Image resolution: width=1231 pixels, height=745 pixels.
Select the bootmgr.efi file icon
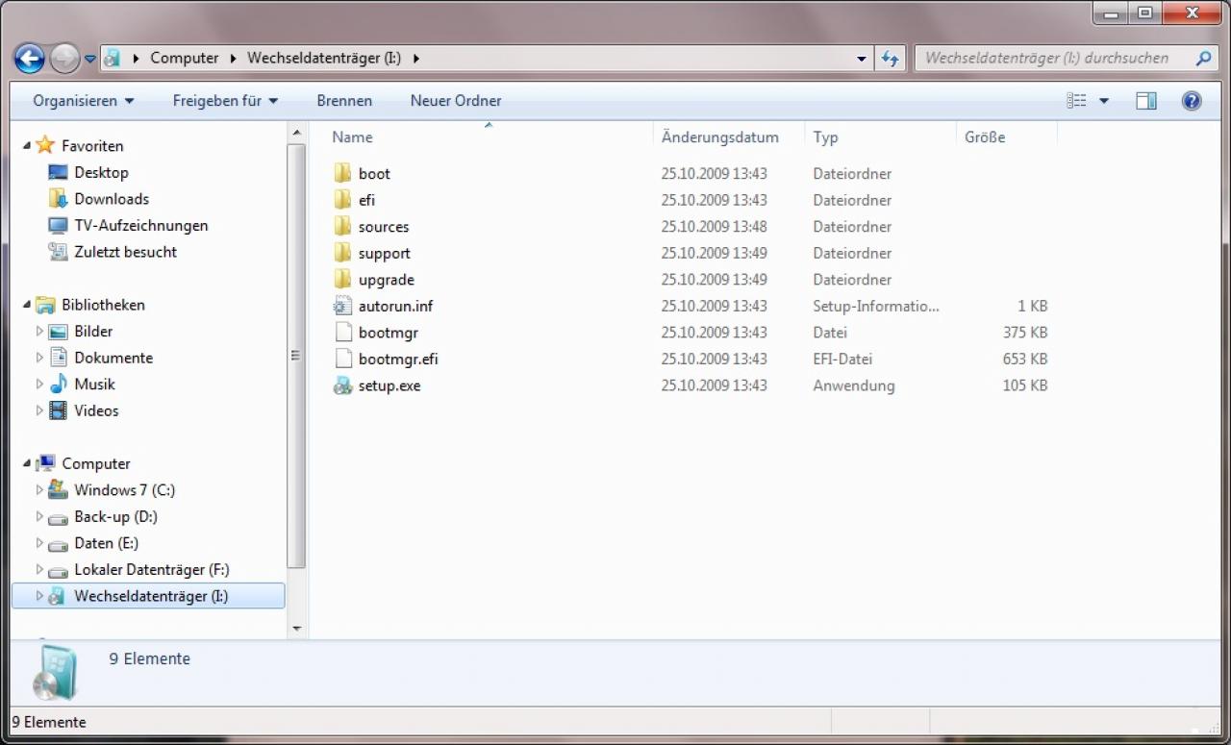point(342,359)
